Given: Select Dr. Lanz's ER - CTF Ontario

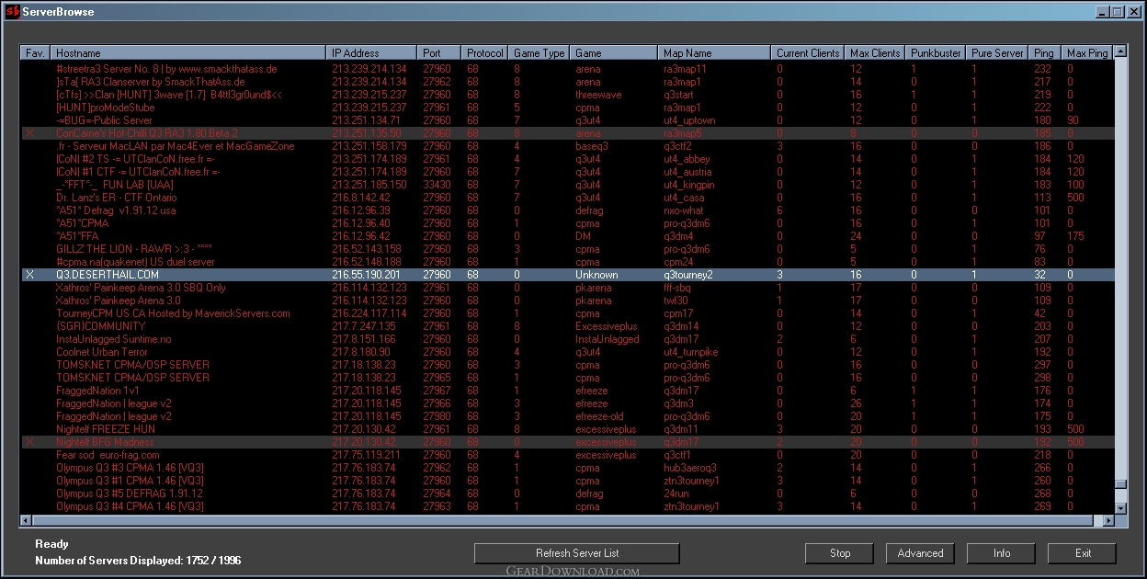Looking at the screenshot, I should (567, 198).
